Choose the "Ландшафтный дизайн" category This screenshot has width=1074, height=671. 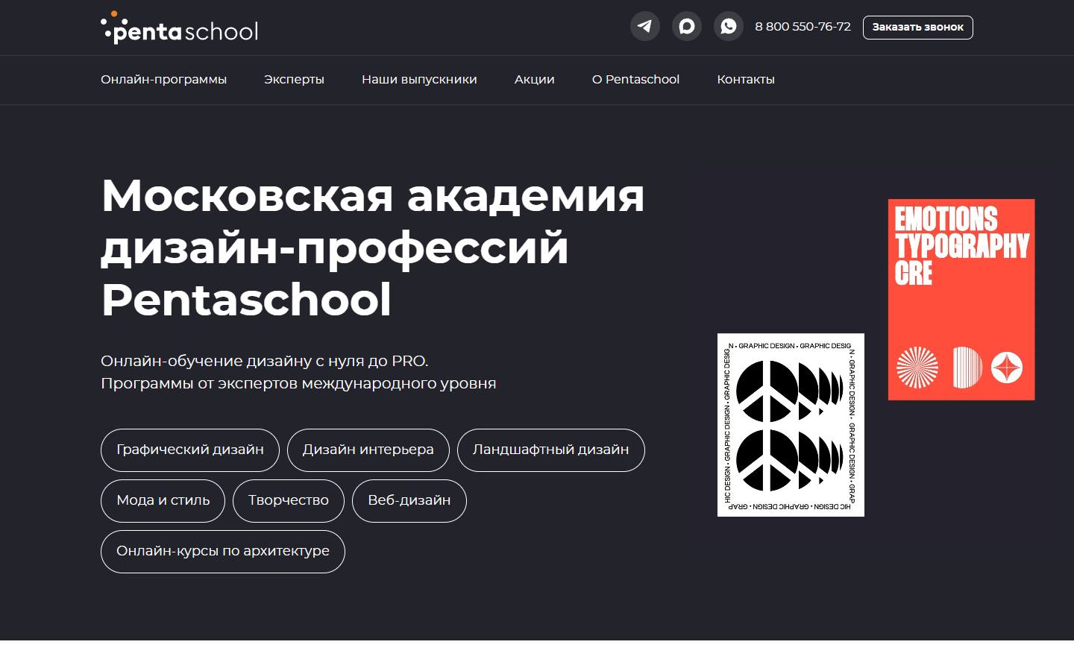[551, 450]
